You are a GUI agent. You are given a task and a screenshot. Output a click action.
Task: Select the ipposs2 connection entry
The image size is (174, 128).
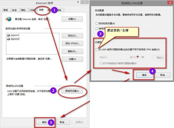(x=13, y=39)
